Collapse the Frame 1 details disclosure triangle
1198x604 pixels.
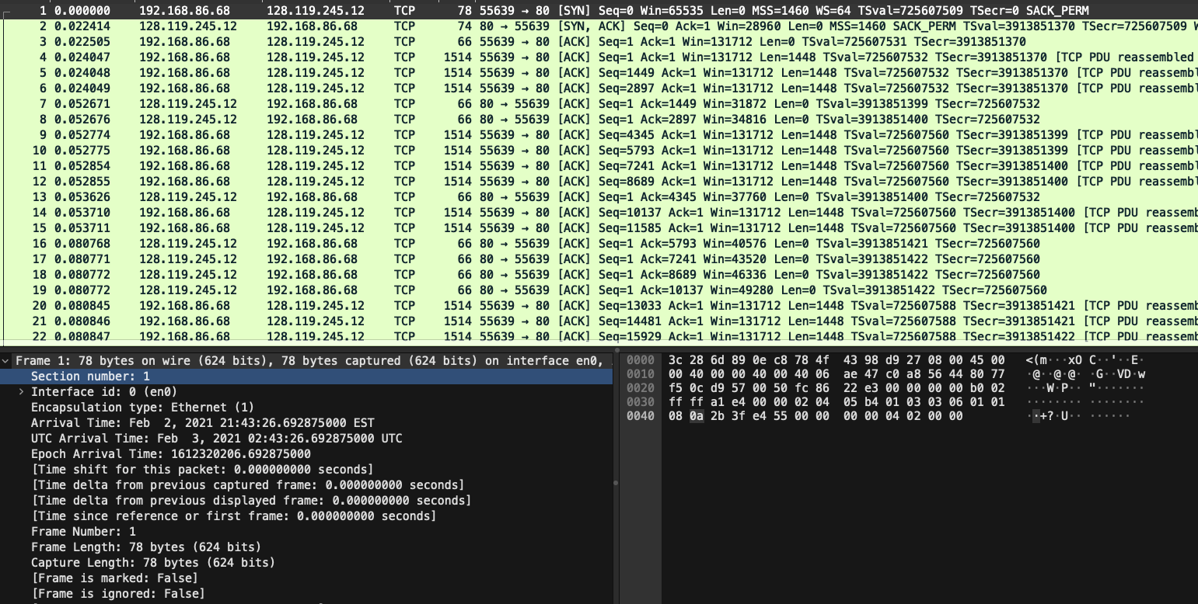click(6, 360)
